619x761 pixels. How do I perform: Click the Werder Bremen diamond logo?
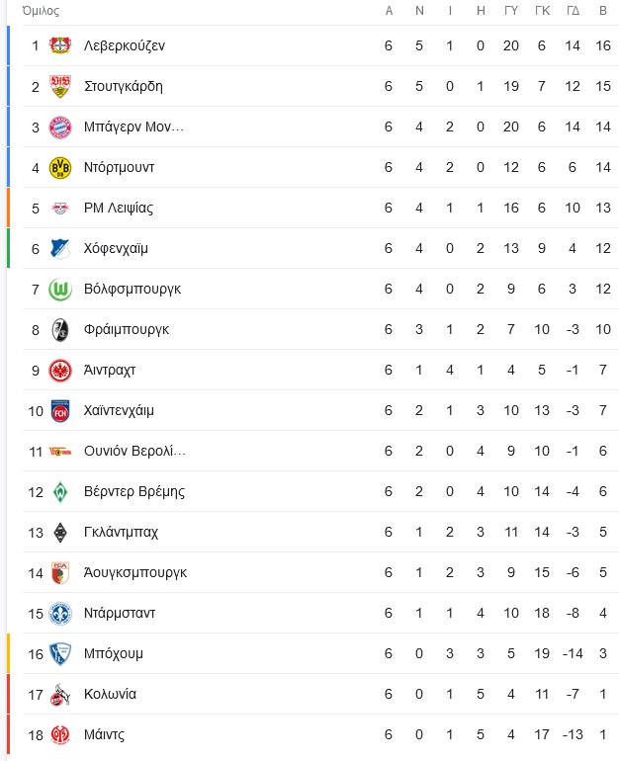click(60, 492)
